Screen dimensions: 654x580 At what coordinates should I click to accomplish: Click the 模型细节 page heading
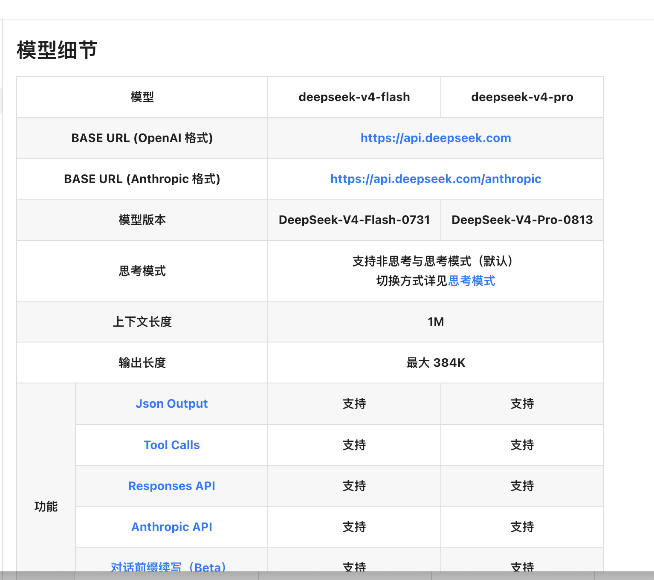[x=57, y=50]
